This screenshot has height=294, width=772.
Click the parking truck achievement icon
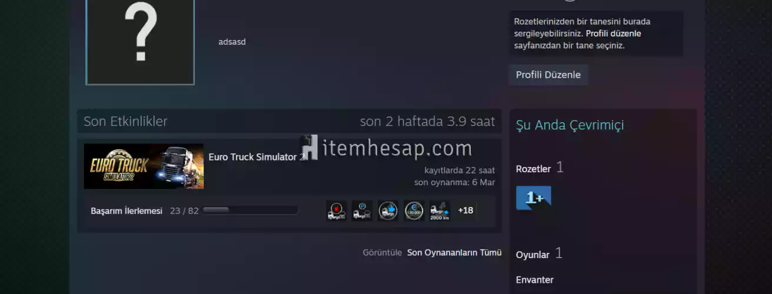point(362,211)
